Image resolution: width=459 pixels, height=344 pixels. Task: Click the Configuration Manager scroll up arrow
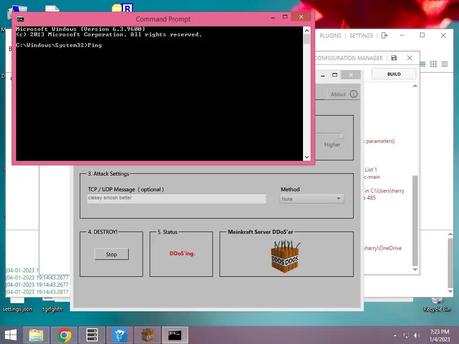pyautogui.click(x=415, y=86)
